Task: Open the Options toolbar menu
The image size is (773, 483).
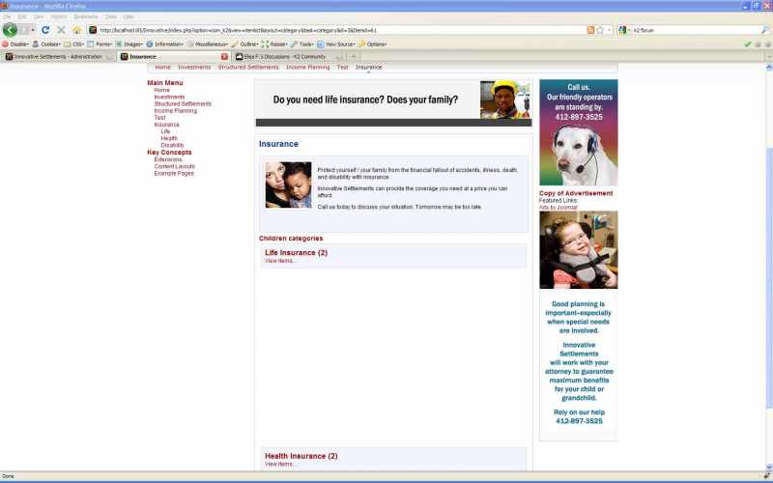Action: (373, 43)
